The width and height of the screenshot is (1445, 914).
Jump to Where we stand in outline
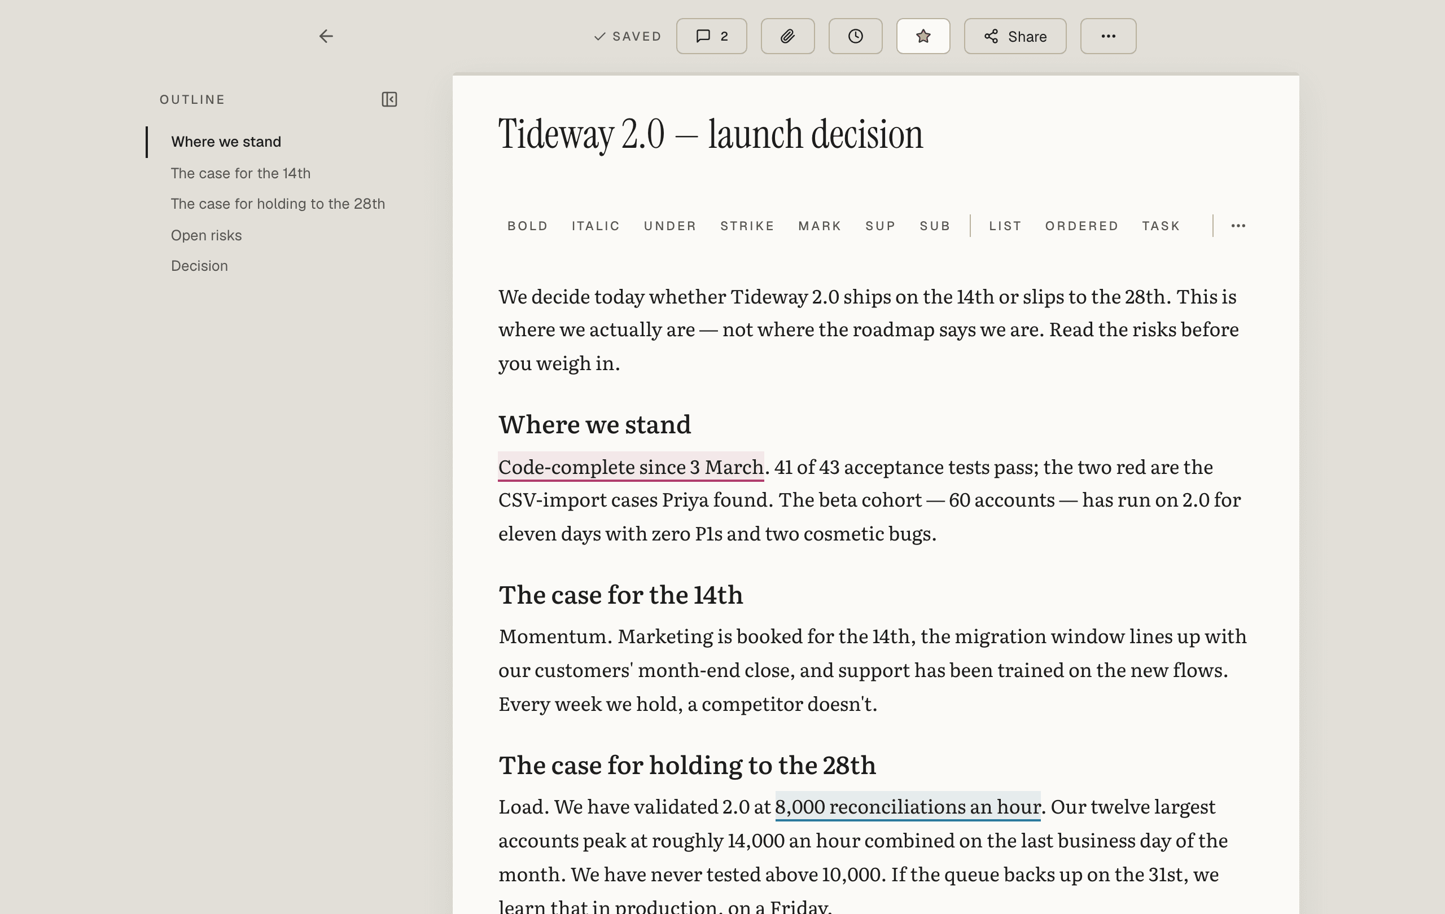tap(226, 142)
